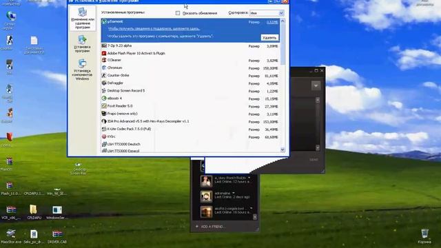Click the SEND button in Steam chat
Image resolution: width=441 pixels, height=248 pixels.
point(314,160)
